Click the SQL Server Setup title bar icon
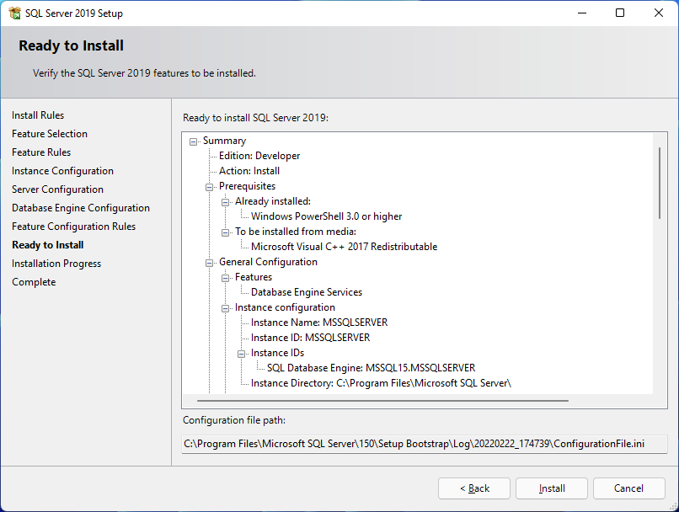The height and width of the screenshot is (512, 679). point(14,13)
